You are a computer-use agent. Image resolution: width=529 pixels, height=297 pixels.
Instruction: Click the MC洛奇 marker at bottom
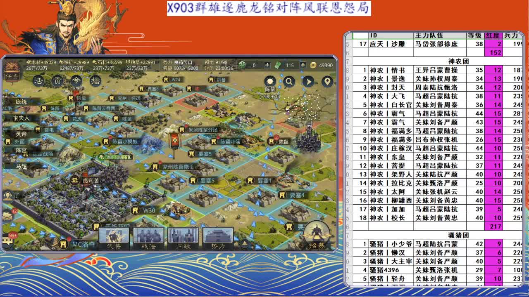point(76,244)
